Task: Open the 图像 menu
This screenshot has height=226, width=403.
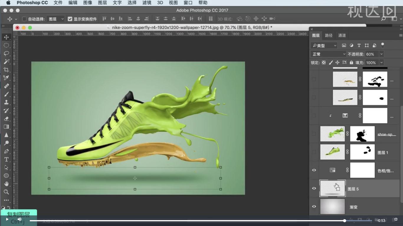Action: (88, 3)
